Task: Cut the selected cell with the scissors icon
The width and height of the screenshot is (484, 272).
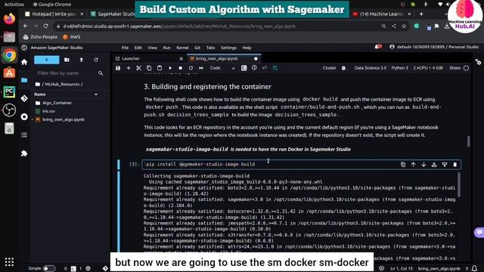Action: 138,68
